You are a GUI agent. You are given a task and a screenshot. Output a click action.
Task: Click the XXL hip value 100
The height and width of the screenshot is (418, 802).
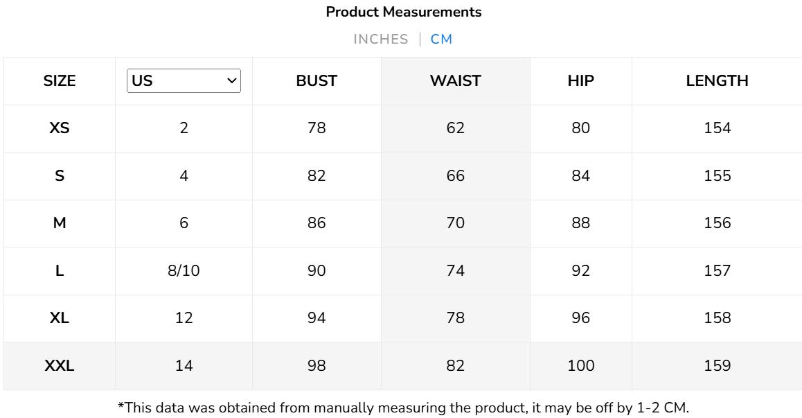[580, 366]
